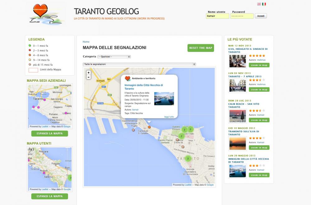The height and width of the screenshot is (205, 311).
Task: Switch language using the Italian flag icon
Action: point(264,4)
